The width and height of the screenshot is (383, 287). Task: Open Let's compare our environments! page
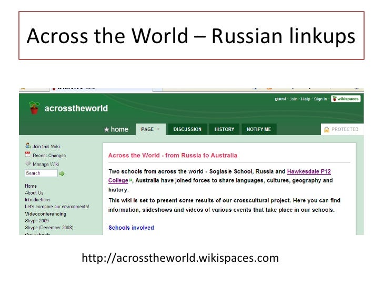(57, 207)
